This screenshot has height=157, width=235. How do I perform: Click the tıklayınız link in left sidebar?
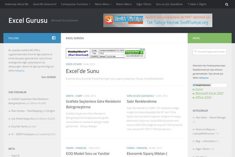pos(20,71)
